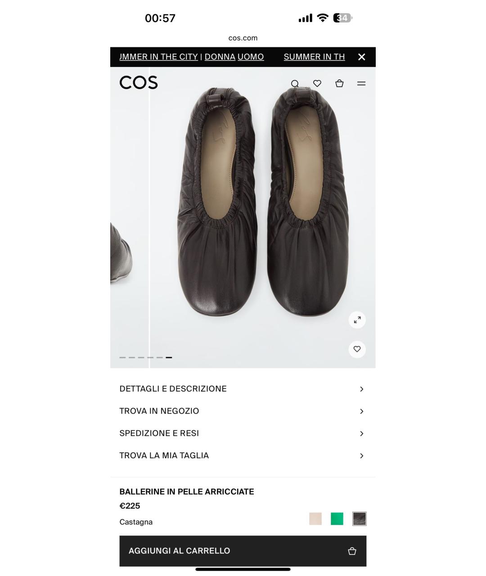This screenshot has height=576, width=486.
Task: Select the green color swatch
Action: 337,519
